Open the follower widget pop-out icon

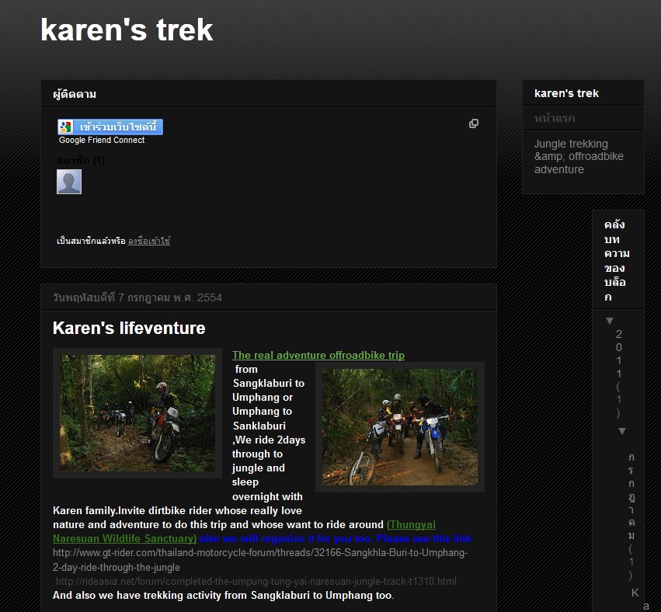tap(474, 123)
